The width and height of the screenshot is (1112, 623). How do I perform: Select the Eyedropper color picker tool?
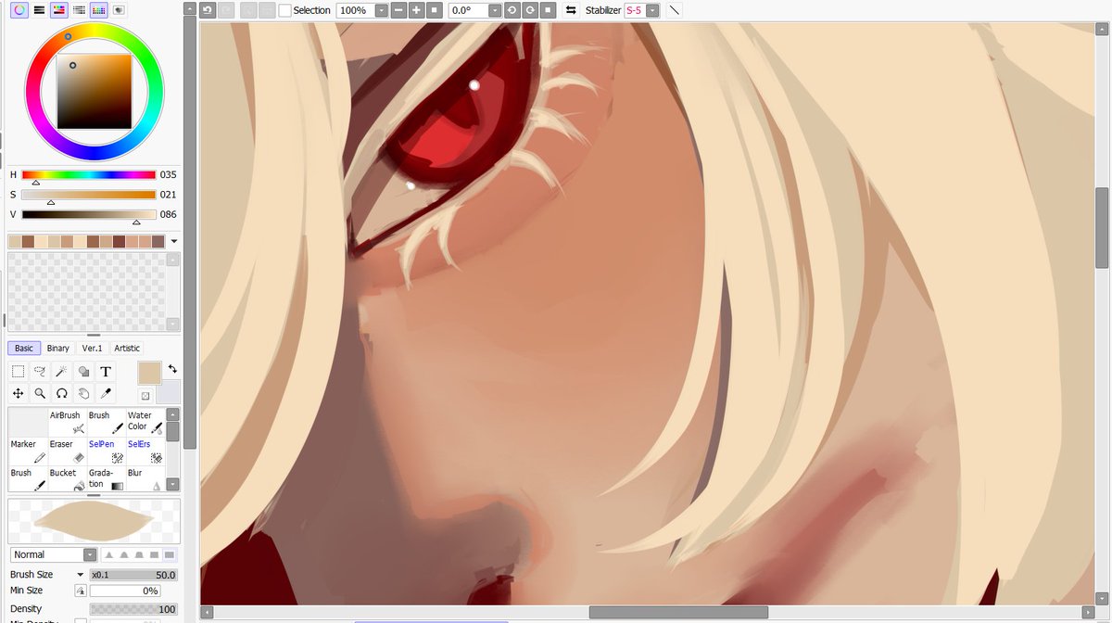coord(106,393)
